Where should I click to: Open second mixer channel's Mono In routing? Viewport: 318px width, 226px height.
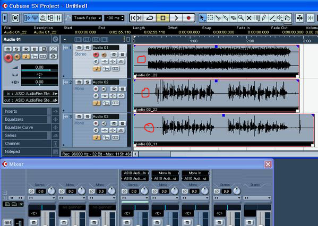(165, 173)
